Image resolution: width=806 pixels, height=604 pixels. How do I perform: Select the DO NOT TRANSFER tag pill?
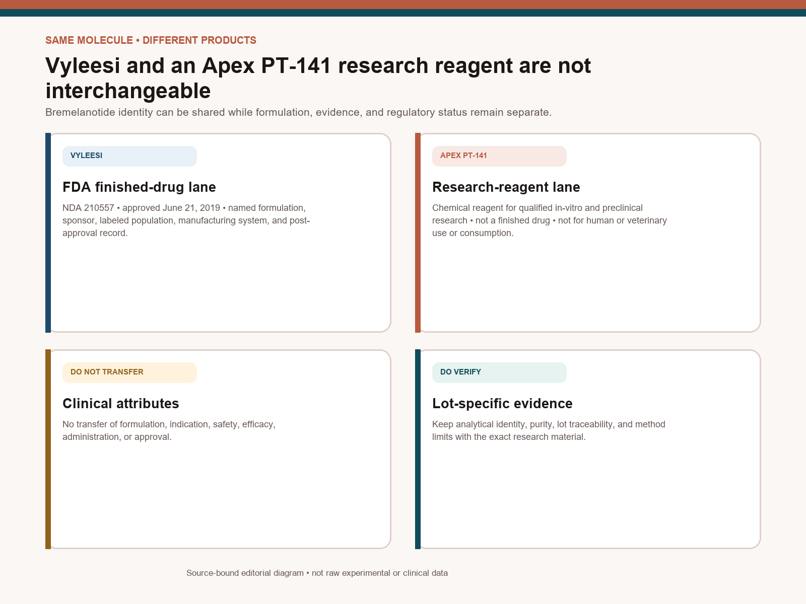click(x=129, y=372)
